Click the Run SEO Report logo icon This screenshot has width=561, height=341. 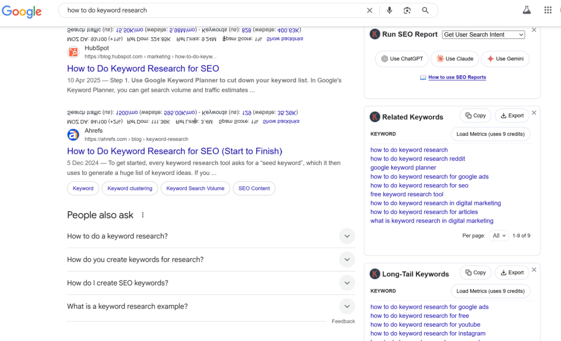pyautogui.click(x=375, y=35)
